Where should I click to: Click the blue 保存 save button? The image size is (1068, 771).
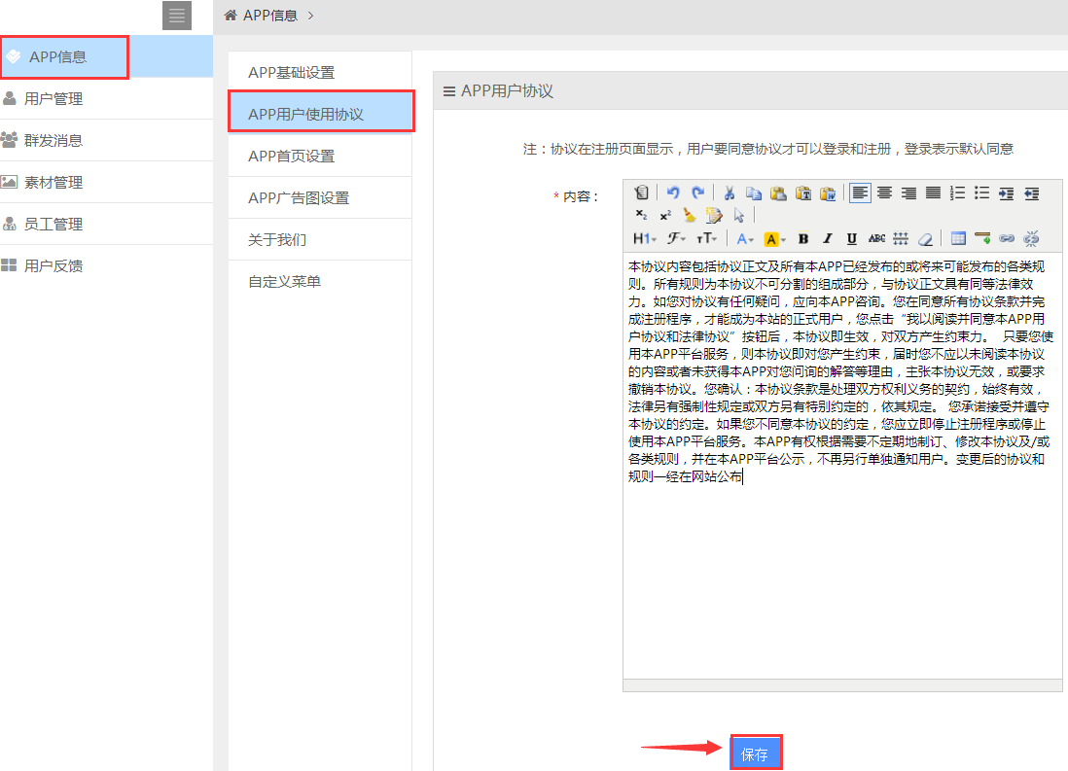pos(756,753)
